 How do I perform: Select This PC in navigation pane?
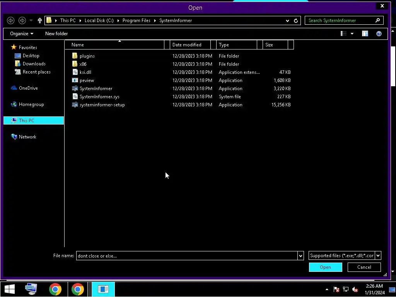click(34, 121)
